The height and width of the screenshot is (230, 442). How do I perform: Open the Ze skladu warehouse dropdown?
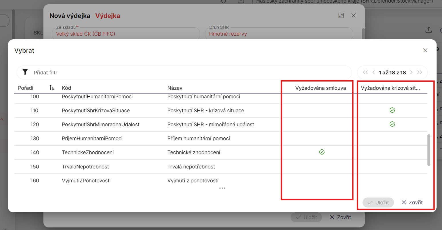point(126,34)
